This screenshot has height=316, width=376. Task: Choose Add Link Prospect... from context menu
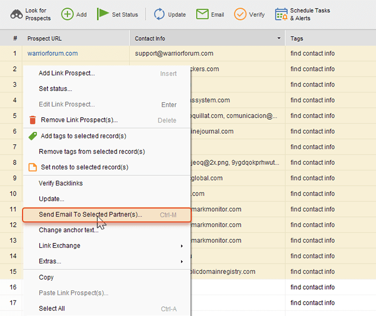(107, 73)
